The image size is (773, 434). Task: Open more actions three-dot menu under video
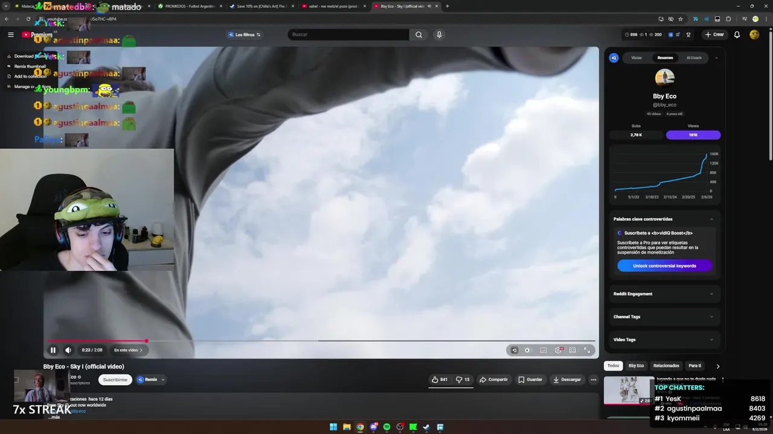[594, 380]
